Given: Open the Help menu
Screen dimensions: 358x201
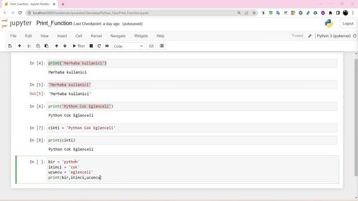Looking at the screenshot, I should click(x=161, y=36).
